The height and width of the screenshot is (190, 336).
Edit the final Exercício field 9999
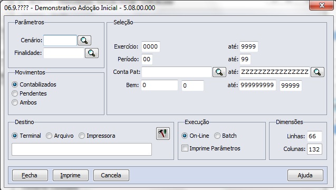point(249,46)
